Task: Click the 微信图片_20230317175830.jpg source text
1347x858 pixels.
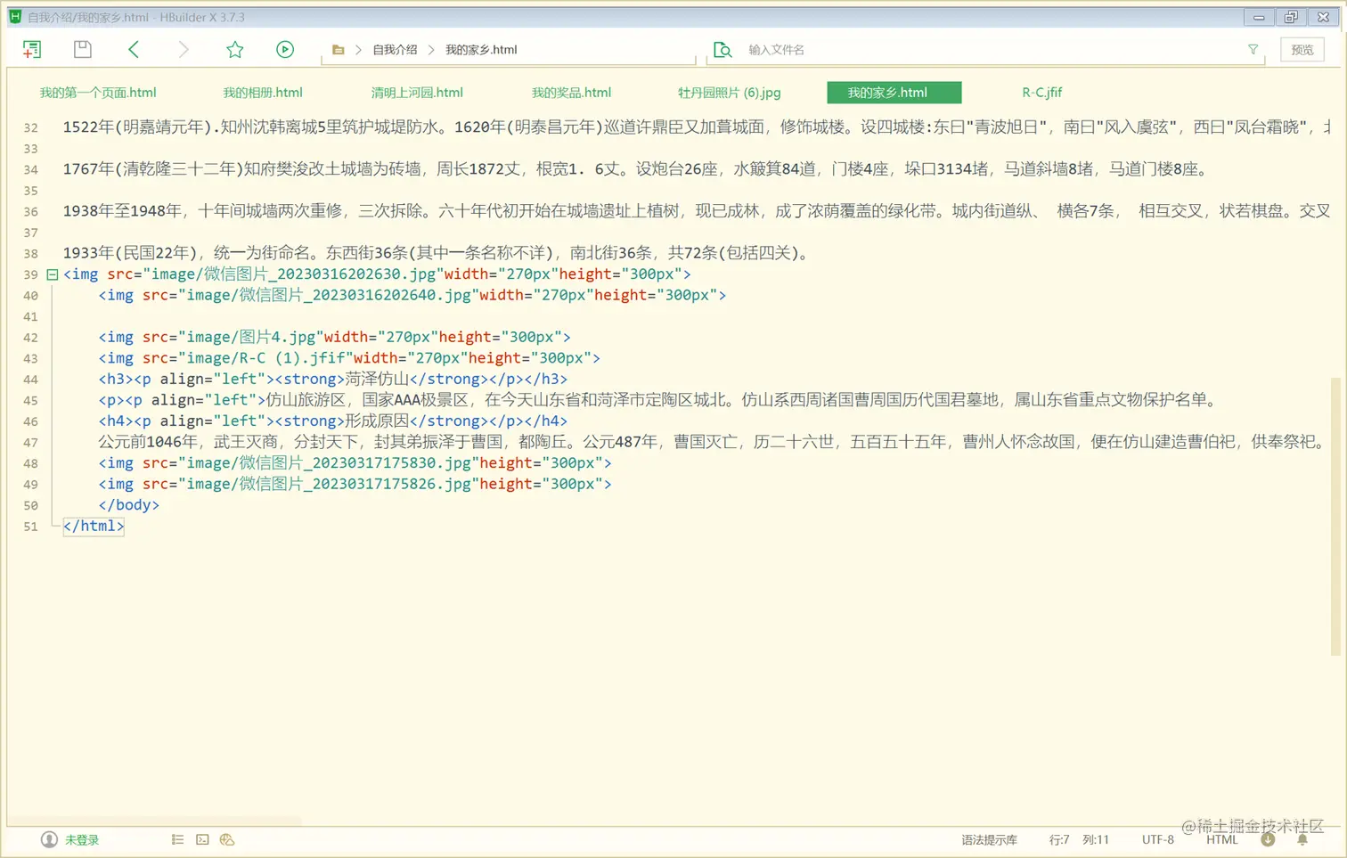Action: click(x=329, y=463)
